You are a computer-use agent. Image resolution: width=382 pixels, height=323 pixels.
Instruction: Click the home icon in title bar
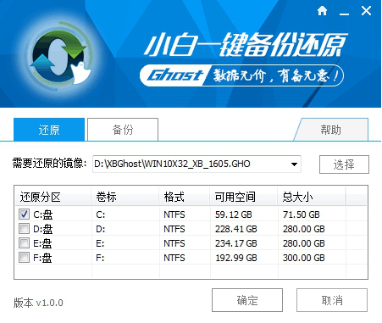coord(322,11)
